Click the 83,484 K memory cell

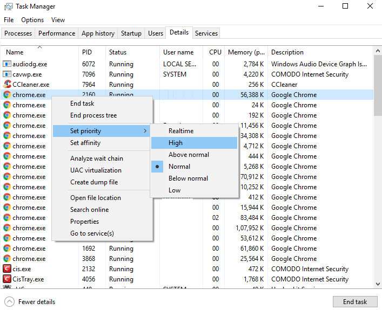tap(252, 218)
